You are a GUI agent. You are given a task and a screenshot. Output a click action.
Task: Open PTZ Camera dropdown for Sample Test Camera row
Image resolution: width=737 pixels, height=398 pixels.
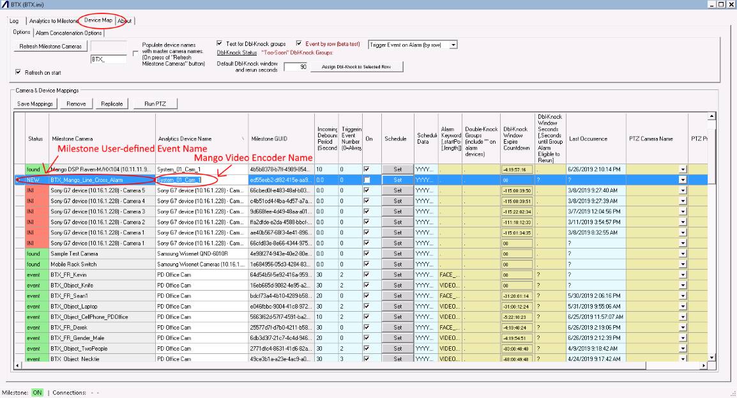683,254
